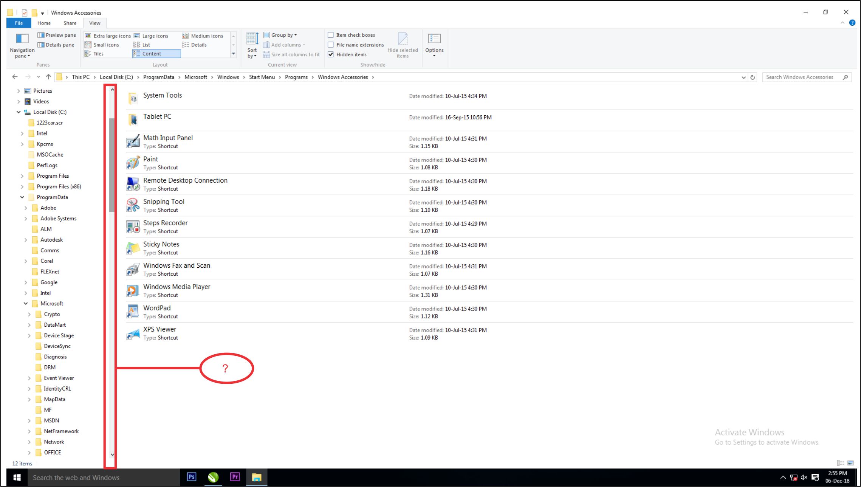The image size is (861, 487).
Task: Open the File menu tab
Action: (x=19, y=23)
